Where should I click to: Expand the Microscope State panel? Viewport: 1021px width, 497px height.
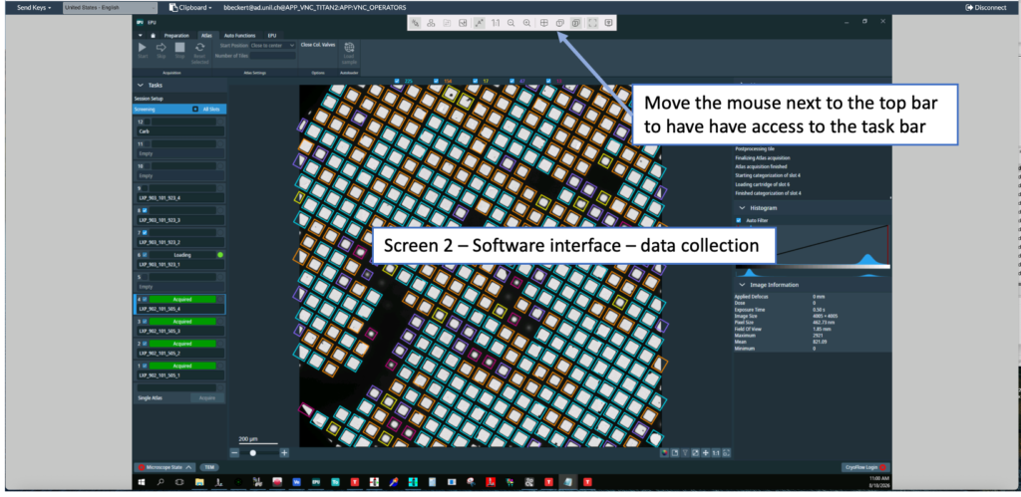click(x=165, y=467)
